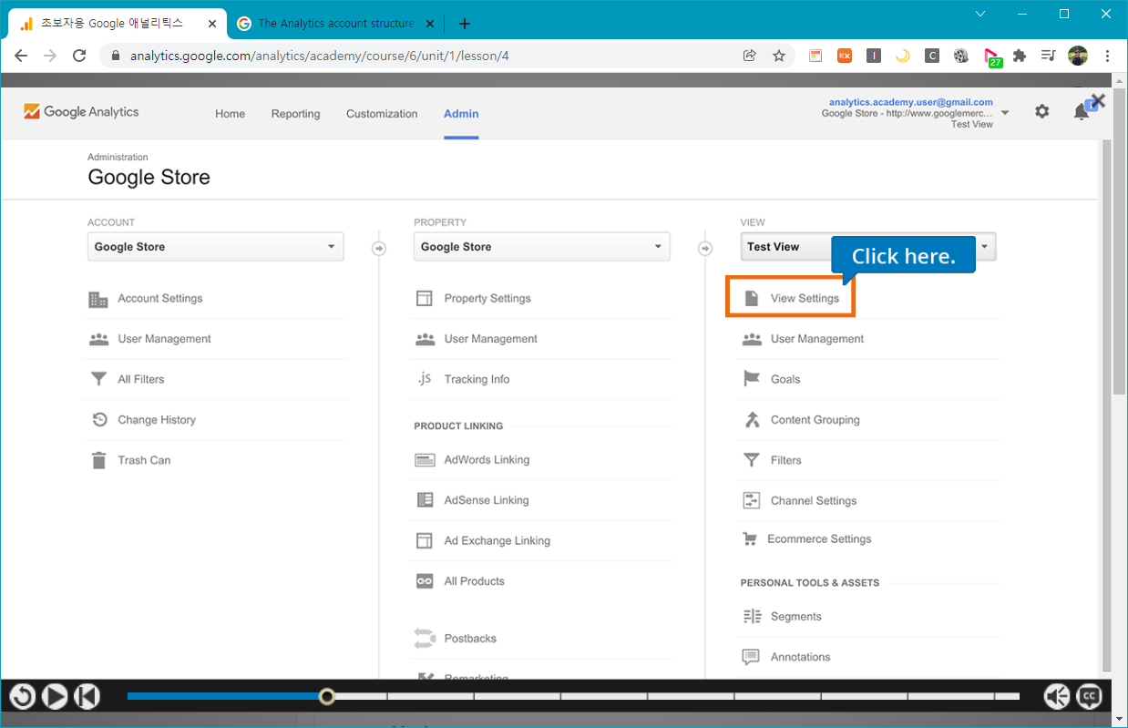Open the Analytics settings gear icon
The image size is (1128, 728).
pyautogui.click(x=1041, y=111)
